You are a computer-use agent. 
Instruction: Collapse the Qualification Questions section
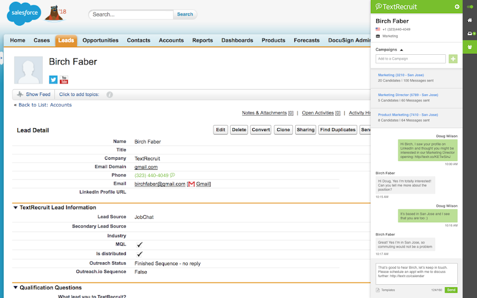16,287
